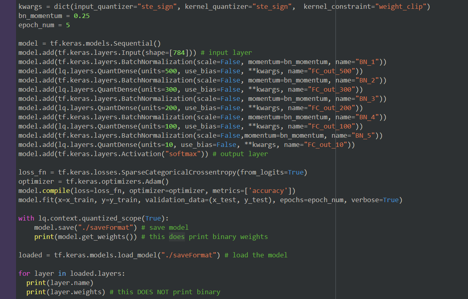Viewport: 468px width, 299px height.
Task: Click from_logits=True in loss_fn line
Action: (272, 173)
